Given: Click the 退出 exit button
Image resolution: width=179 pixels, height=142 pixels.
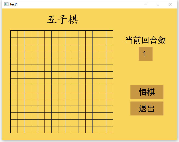Looking at the screenshot, I should pos(147,108).
